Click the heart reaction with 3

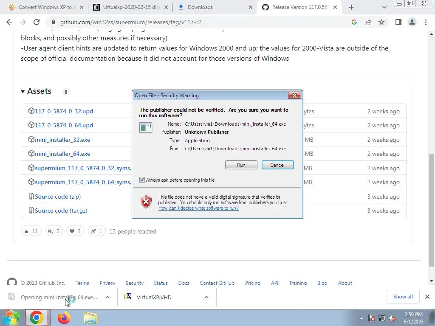pos(75,231)
